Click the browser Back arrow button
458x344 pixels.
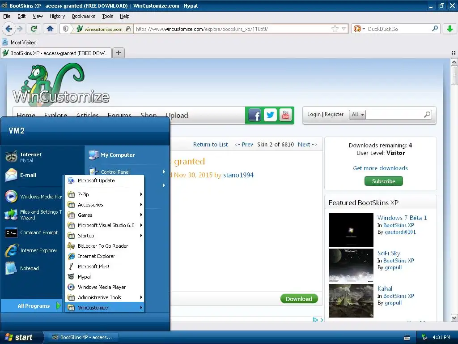9,29
